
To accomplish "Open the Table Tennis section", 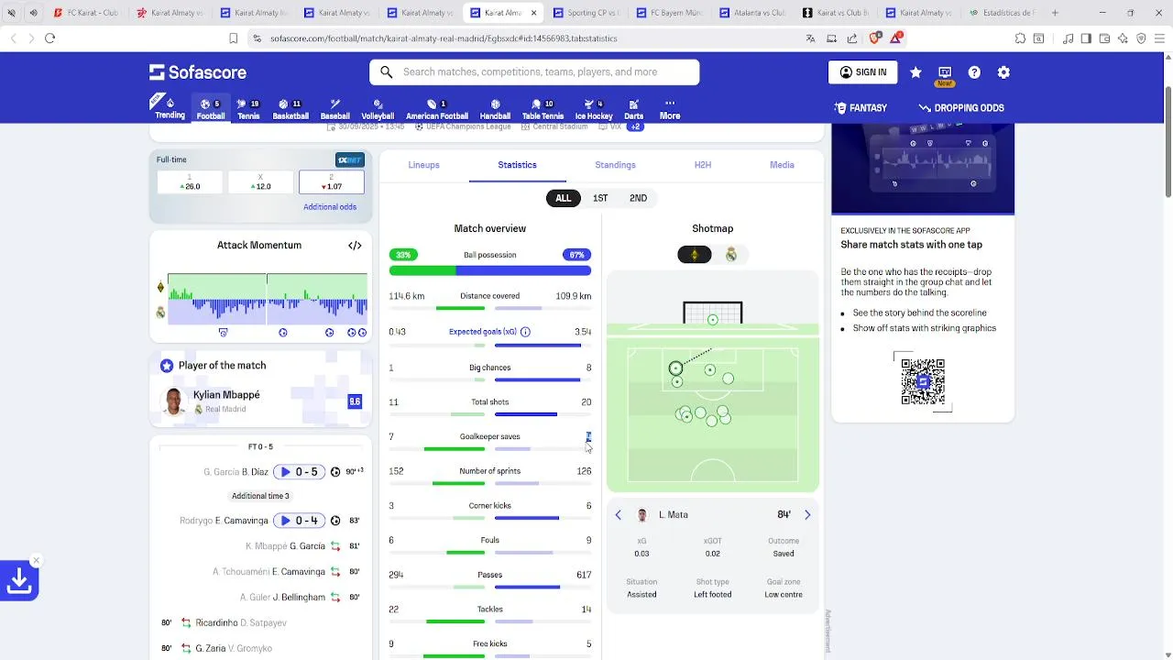I will (543, 108).
